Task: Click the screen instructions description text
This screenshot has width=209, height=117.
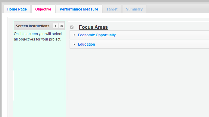Action: 38,37
